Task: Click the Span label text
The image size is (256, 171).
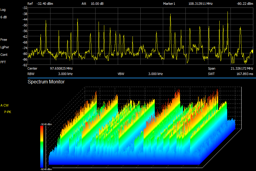Action: [212, 68]
